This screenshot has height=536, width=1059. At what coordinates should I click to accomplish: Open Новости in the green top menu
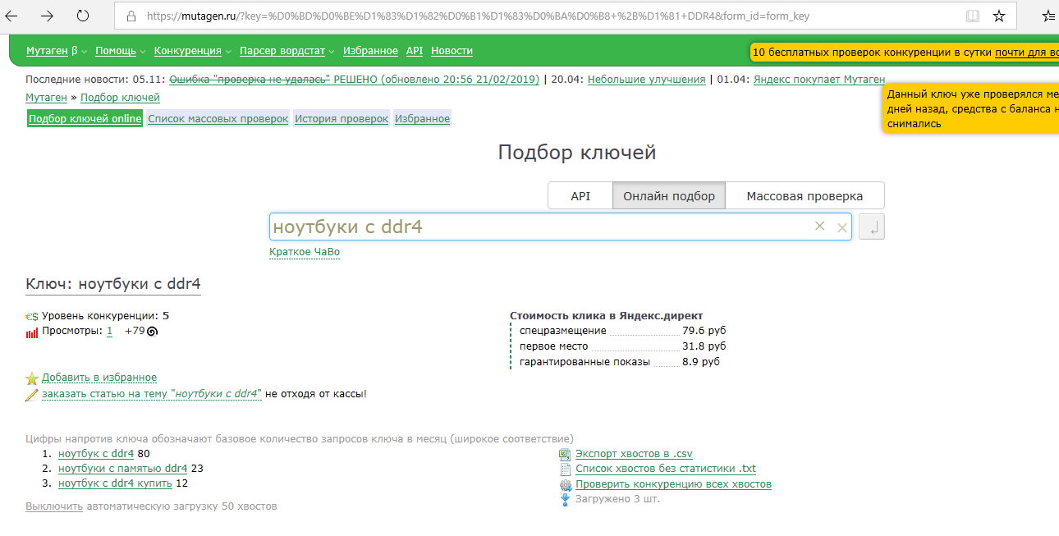452,51
